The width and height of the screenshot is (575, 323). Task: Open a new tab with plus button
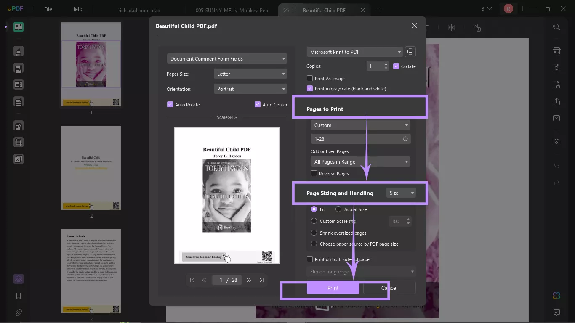coord(379,10)
